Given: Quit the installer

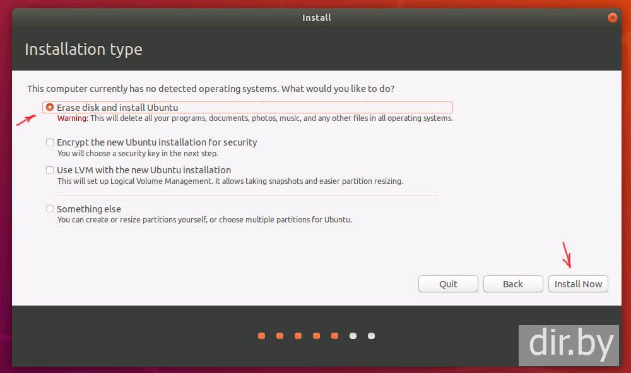Looking at the screenshot, I should [448, 284].
